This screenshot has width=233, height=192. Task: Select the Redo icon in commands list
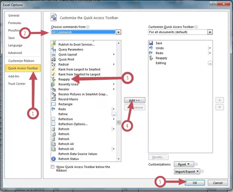53,109
